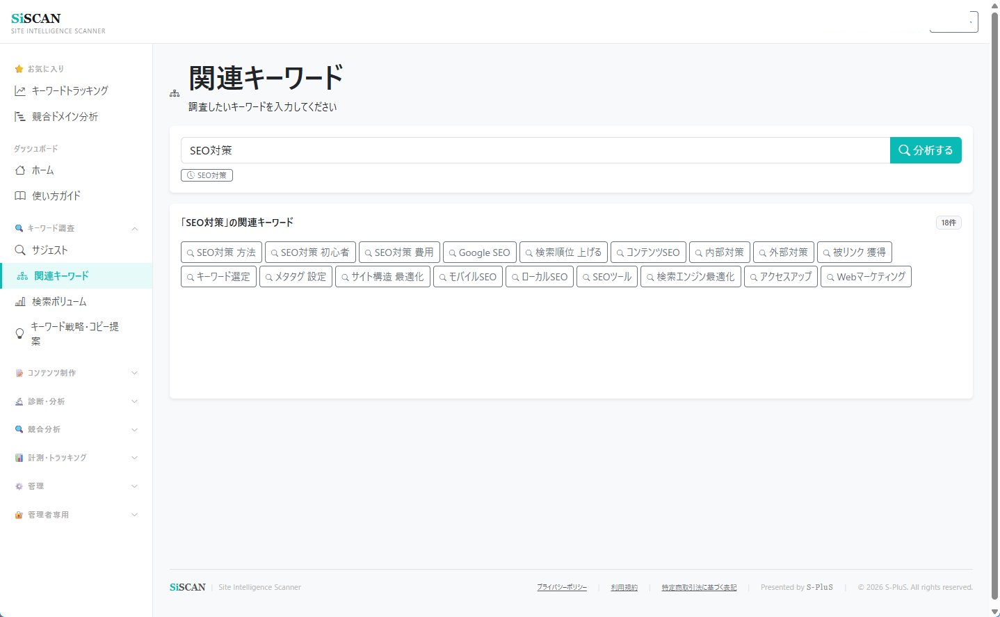Select the SEO対策 初心者 keyword chip
The height and width of the screenshot is (617, 1000).
pyautogui.click(x=310, y=253)
